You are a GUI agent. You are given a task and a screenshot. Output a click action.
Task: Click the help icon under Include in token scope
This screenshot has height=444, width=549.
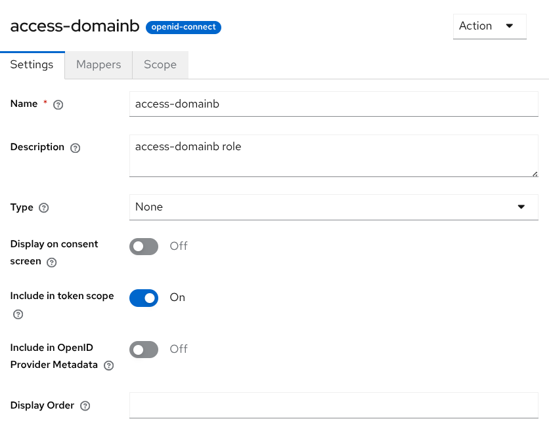click(18, 314)
